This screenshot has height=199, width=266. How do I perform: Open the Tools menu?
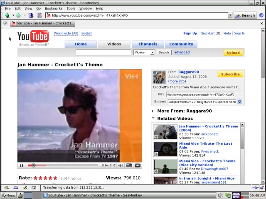click(x=71, y=8)
